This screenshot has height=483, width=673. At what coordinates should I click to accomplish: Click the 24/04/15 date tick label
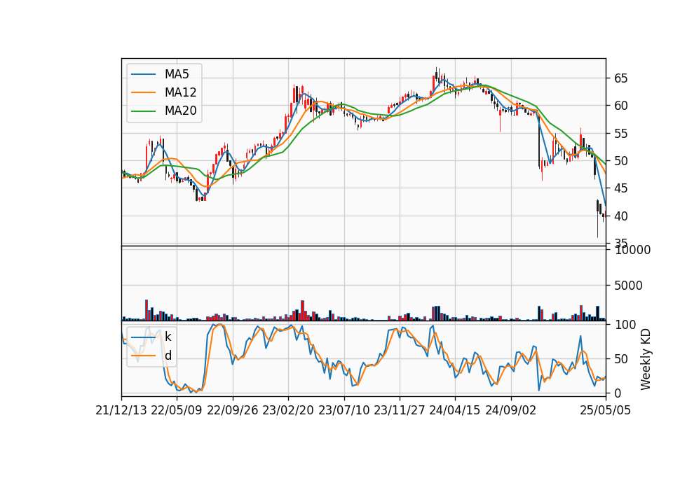pos(454,410)
